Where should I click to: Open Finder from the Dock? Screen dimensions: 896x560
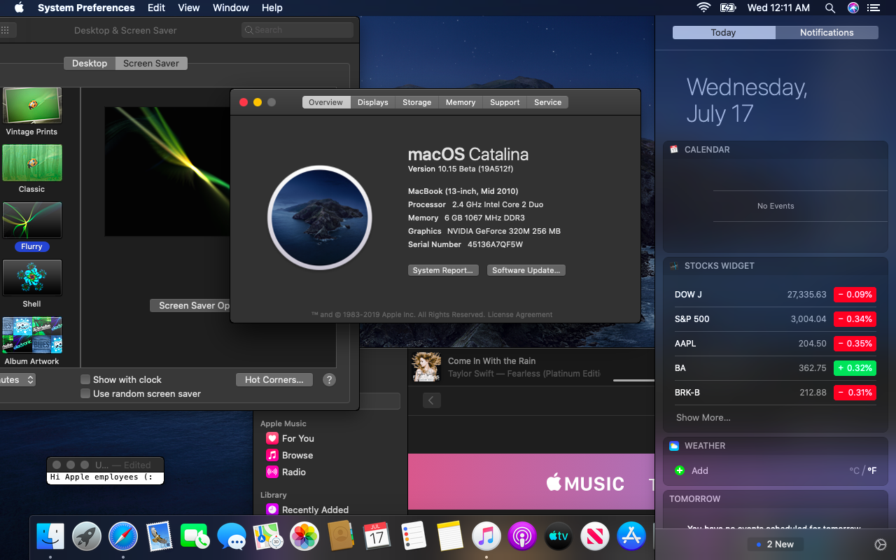50,537
